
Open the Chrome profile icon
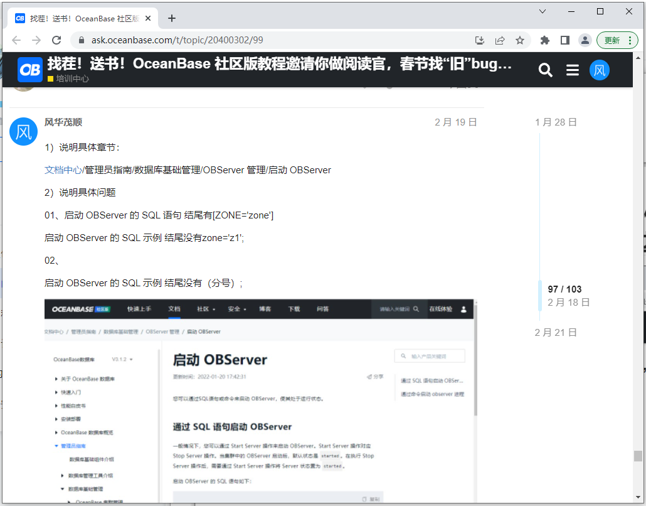pyautogui.click(x=585, y=40)
